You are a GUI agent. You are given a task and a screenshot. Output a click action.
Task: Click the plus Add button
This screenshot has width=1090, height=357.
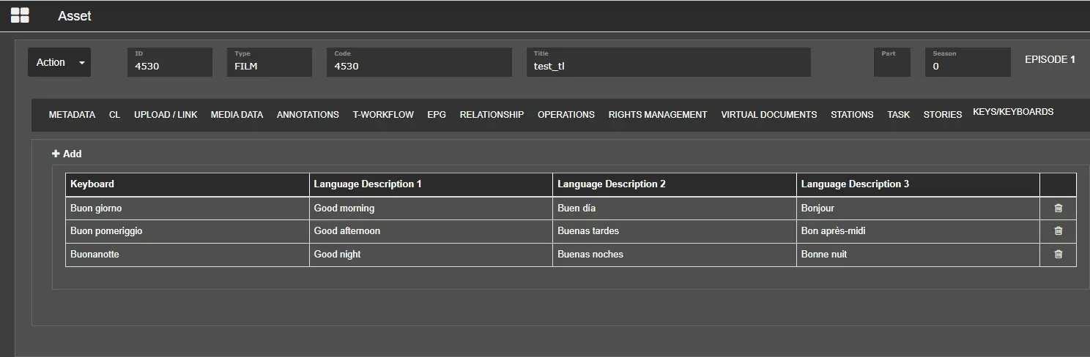(67, 154)
